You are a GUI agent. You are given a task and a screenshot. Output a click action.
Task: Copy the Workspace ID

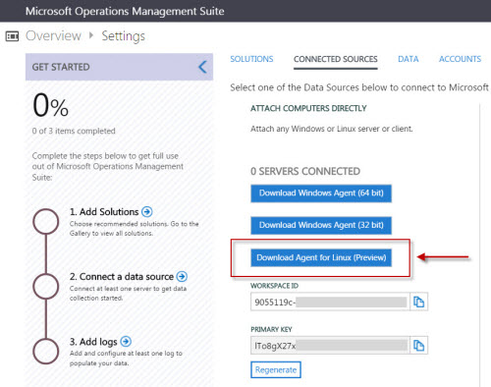coord(418,302)
